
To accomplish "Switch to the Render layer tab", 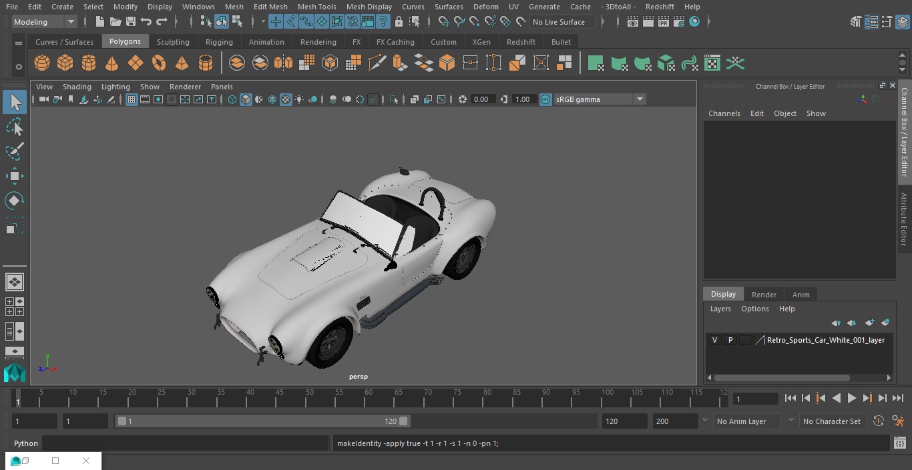I will (x=764, y=295).
